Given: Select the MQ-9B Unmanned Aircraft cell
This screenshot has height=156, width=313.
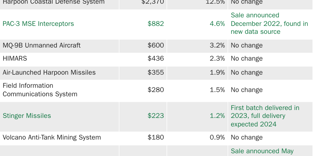Looking at the screenshot, I should click(x=42, y=45).
